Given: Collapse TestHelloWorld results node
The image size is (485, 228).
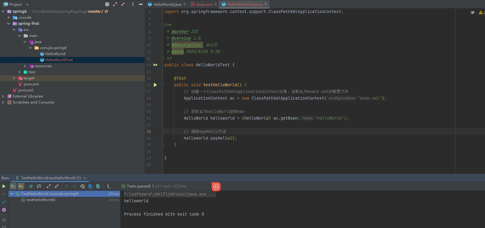Looking at the screenshot, I should [12, 194].
